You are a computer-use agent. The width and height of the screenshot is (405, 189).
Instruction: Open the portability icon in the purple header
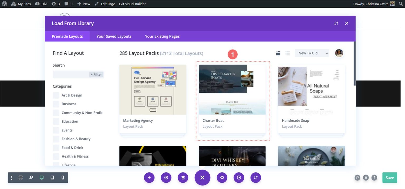[336, 23]
